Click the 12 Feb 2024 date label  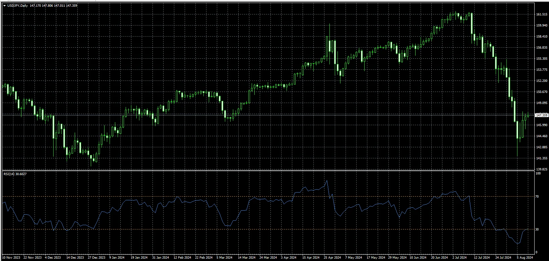click(x=182, y=258)
